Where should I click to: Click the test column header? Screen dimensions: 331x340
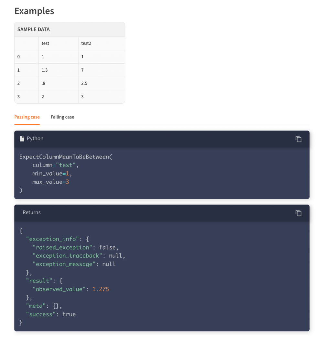[46, 43]
